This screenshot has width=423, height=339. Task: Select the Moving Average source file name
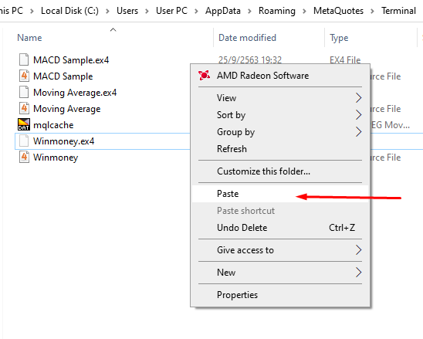pos(66,109)
